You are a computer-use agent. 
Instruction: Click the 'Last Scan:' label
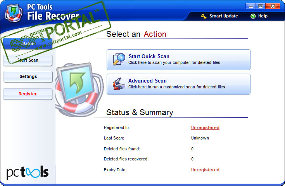pyautogui.click(x=114, y=138)
